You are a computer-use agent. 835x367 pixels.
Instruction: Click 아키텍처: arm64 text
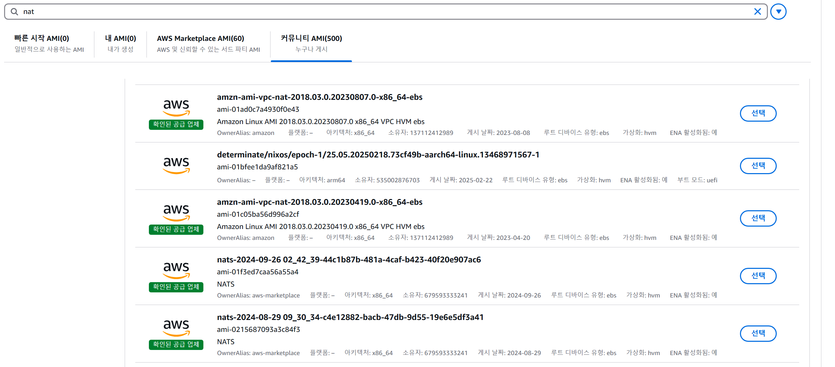click(x=322, y=180)
